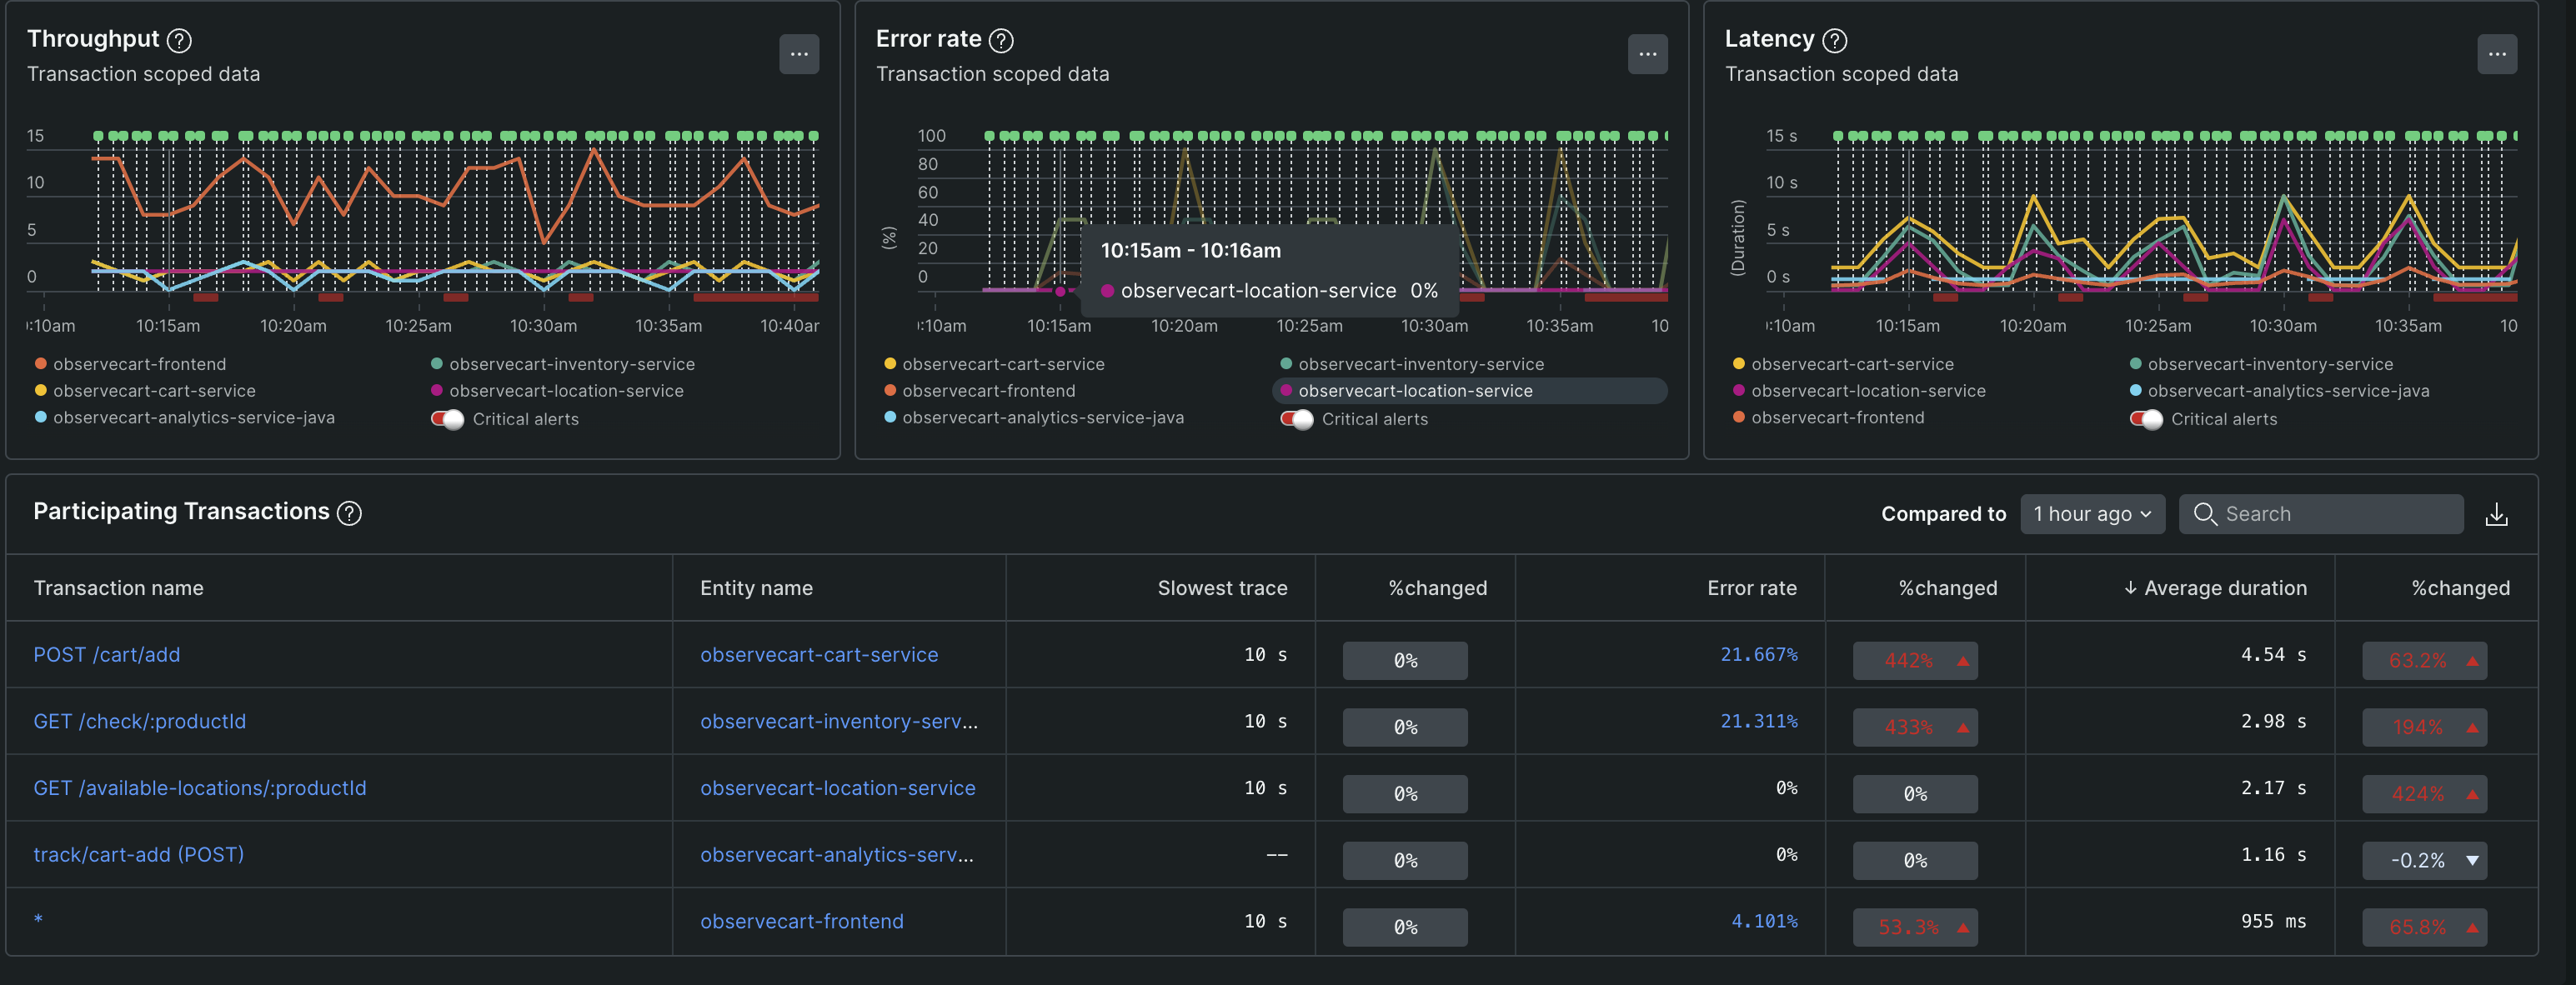Download the transactions table data
Screen dimensions: 2576x985
[x=2496, y=514]
